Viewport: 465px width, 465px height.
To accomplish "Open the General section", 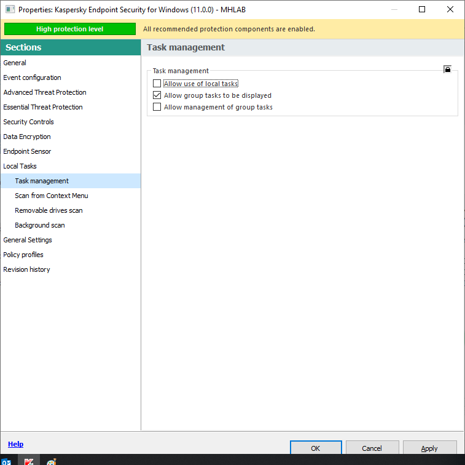I will pyautogui.click(x=71, y=63).
